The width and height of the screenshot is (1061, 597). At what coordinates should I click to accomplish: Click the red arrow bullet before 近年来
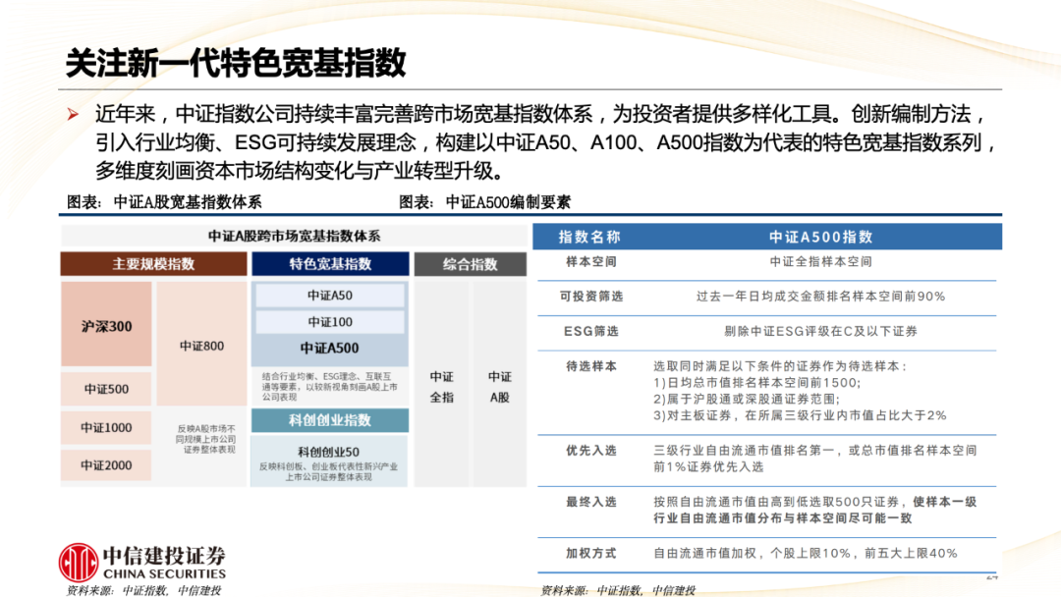pyautogui.click(x=73, y=114)
